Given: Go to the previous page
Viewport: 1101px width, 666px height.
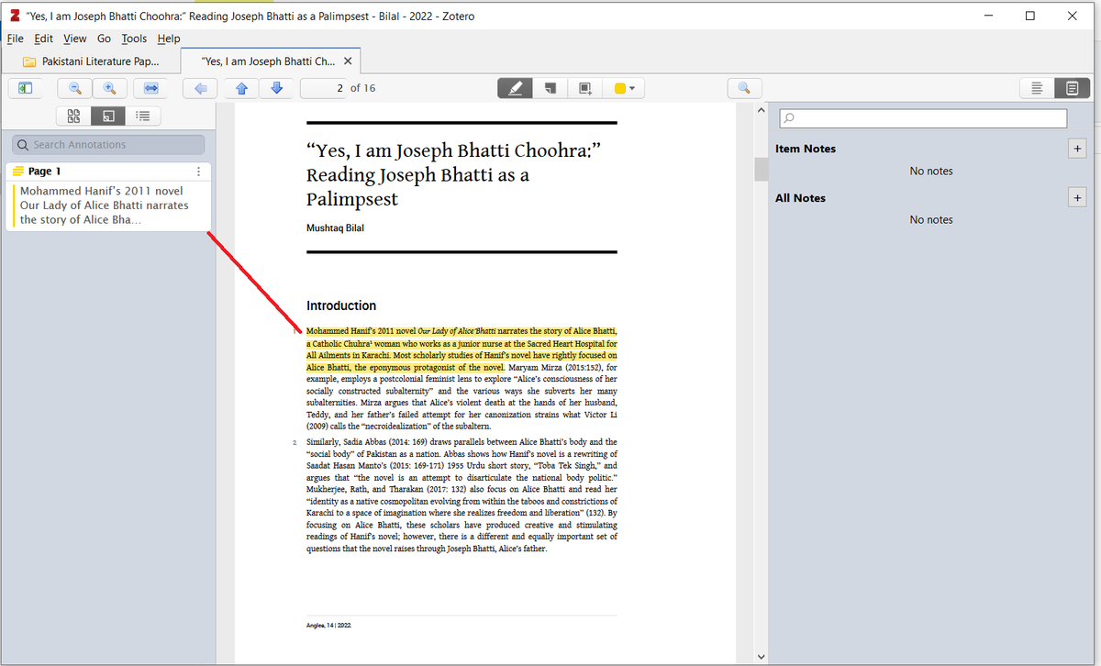Looking at the screenshot, I should 241,88.
